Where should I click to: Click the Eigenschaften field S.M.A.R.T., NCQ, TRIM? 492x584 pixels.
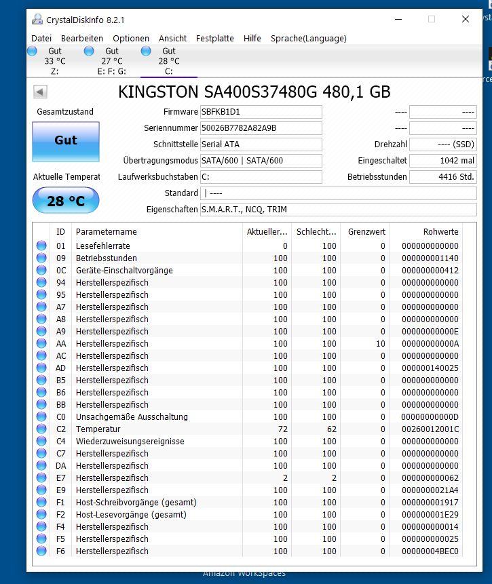339,210
